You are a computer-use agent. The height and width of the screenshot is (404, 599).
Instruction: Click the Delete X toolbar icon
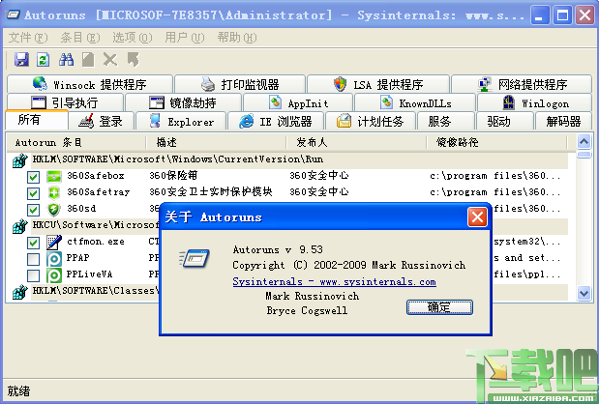110,60
